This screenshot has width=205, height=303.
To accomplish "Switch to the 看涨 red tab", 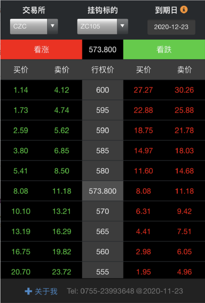I will 41,49.
